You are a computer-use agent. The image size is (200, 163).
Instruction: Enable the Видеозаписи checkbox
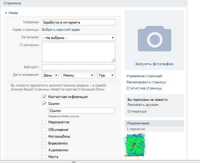click(x=44, y=143)
